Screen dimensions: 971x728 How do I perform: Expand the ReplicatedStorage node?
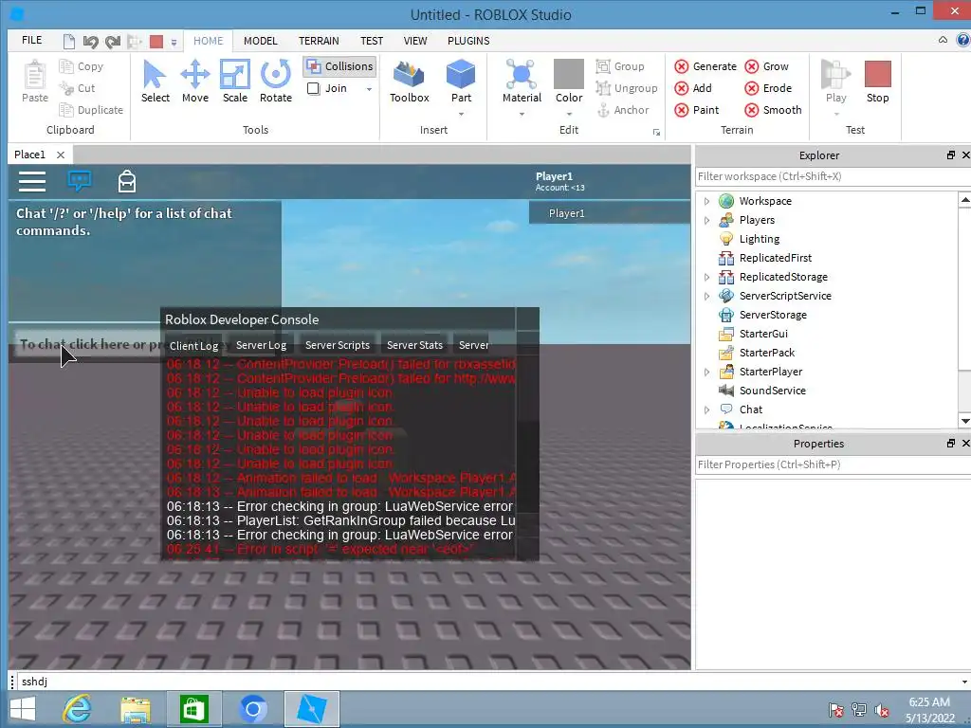pos(706,278)
